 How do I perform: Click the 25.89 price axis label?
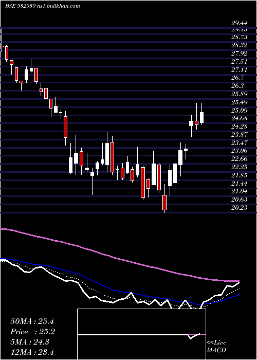(x=240, y=94)
